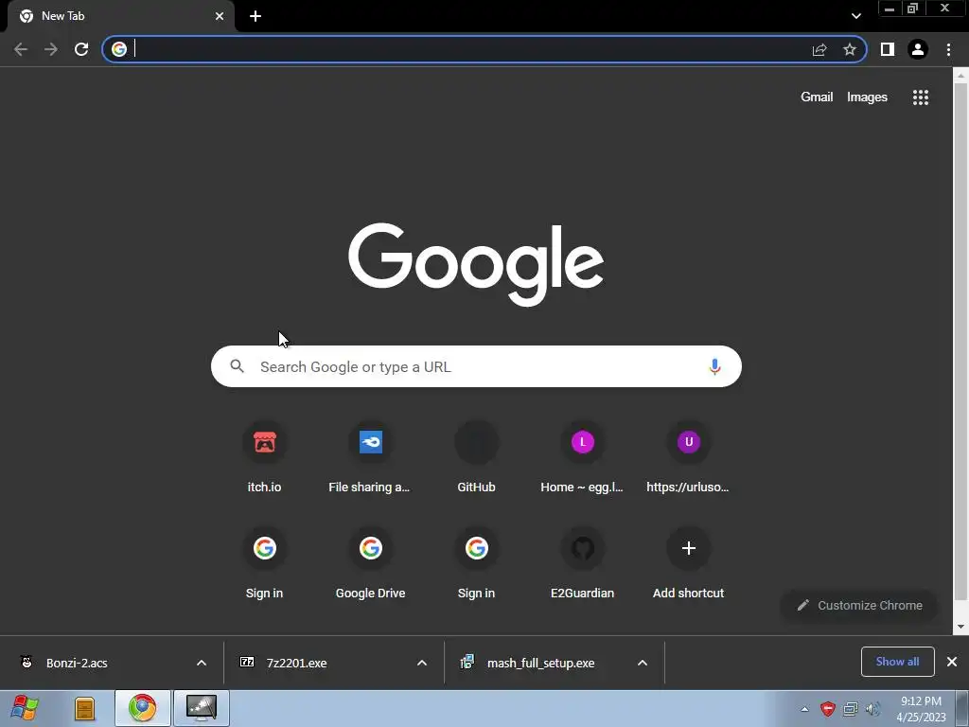This screenshot has height=727, width=969.
Task: Start voice search with the microphone
Action: pyautogui.click(x=714, y=366)
